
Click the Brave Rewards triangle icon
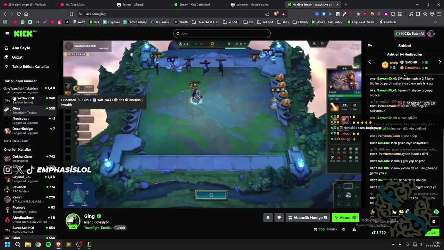click(283, 14)
